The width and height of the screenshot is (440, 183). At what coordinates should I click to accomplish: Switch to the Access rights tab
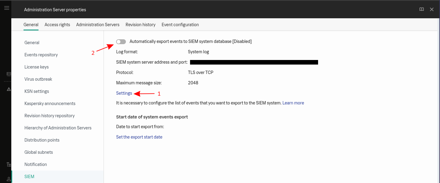[x=57, y=25]
